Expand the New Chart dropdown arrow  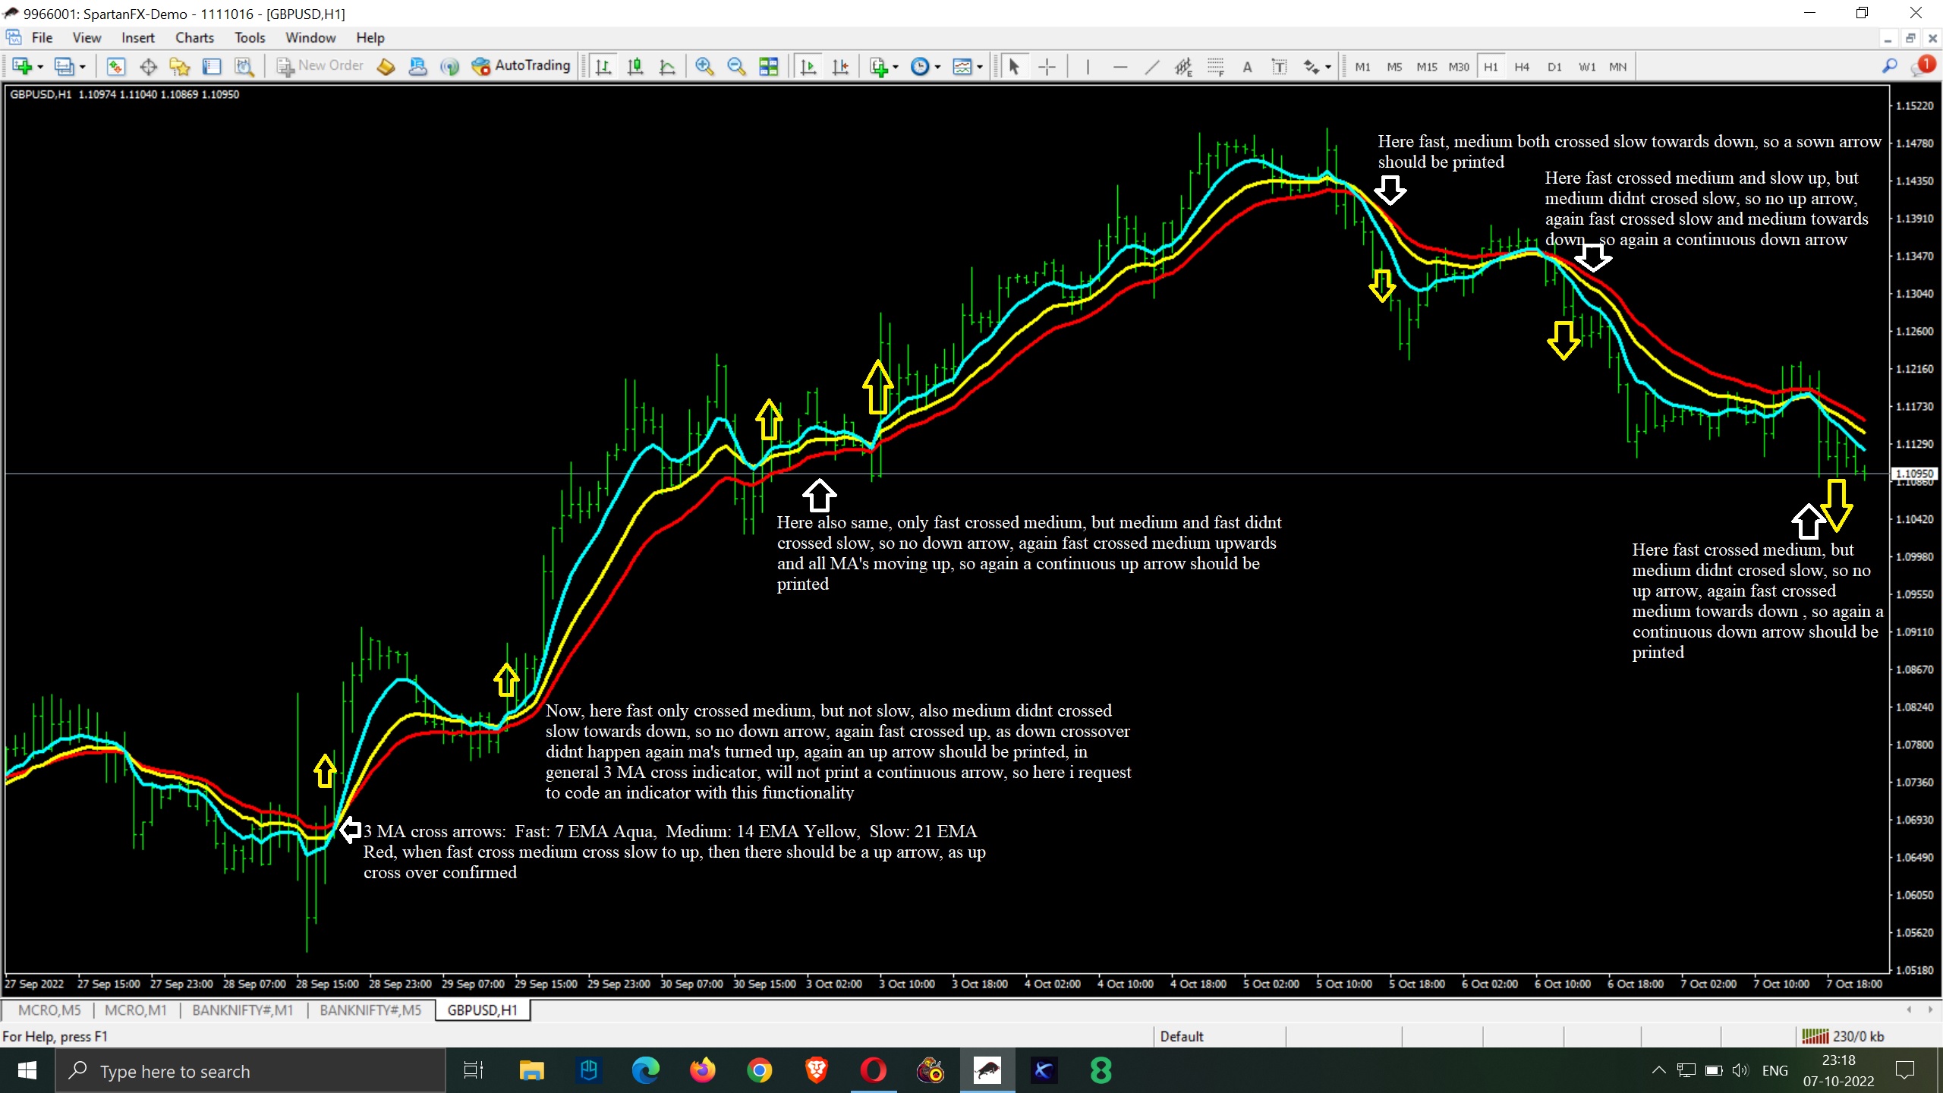[40, 67]
